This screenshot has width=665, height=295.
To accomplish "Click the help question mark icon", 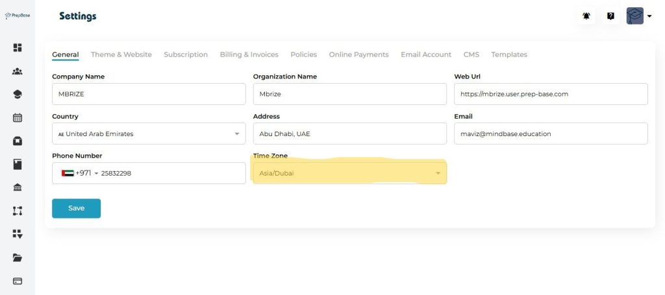I will tap(610, 16).
